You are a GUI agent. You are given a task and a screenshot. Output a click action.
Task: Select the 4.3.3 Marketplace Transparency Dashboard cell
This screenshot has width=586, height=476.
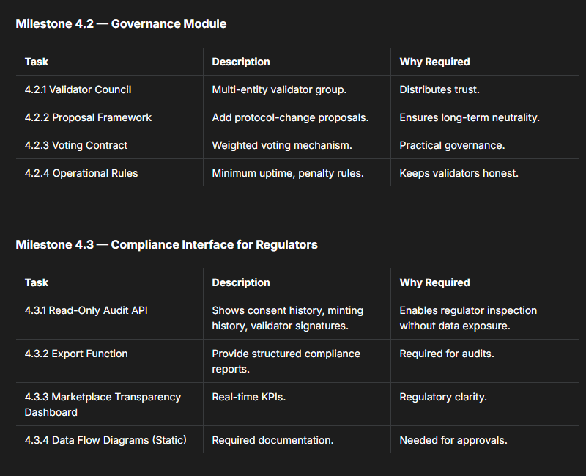point(103,404)
